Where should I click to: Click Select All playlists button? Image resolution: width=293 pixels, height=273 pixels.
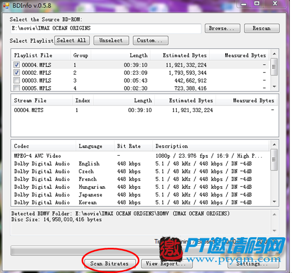(72, 41)
